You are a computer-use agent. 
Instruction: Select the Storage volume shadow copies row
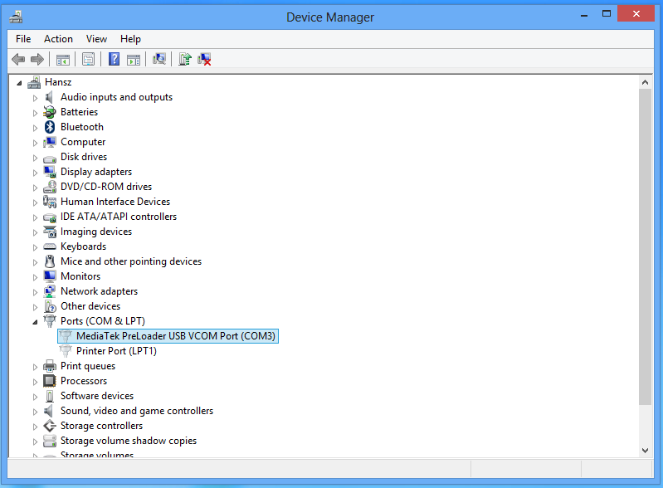[129, 441]
